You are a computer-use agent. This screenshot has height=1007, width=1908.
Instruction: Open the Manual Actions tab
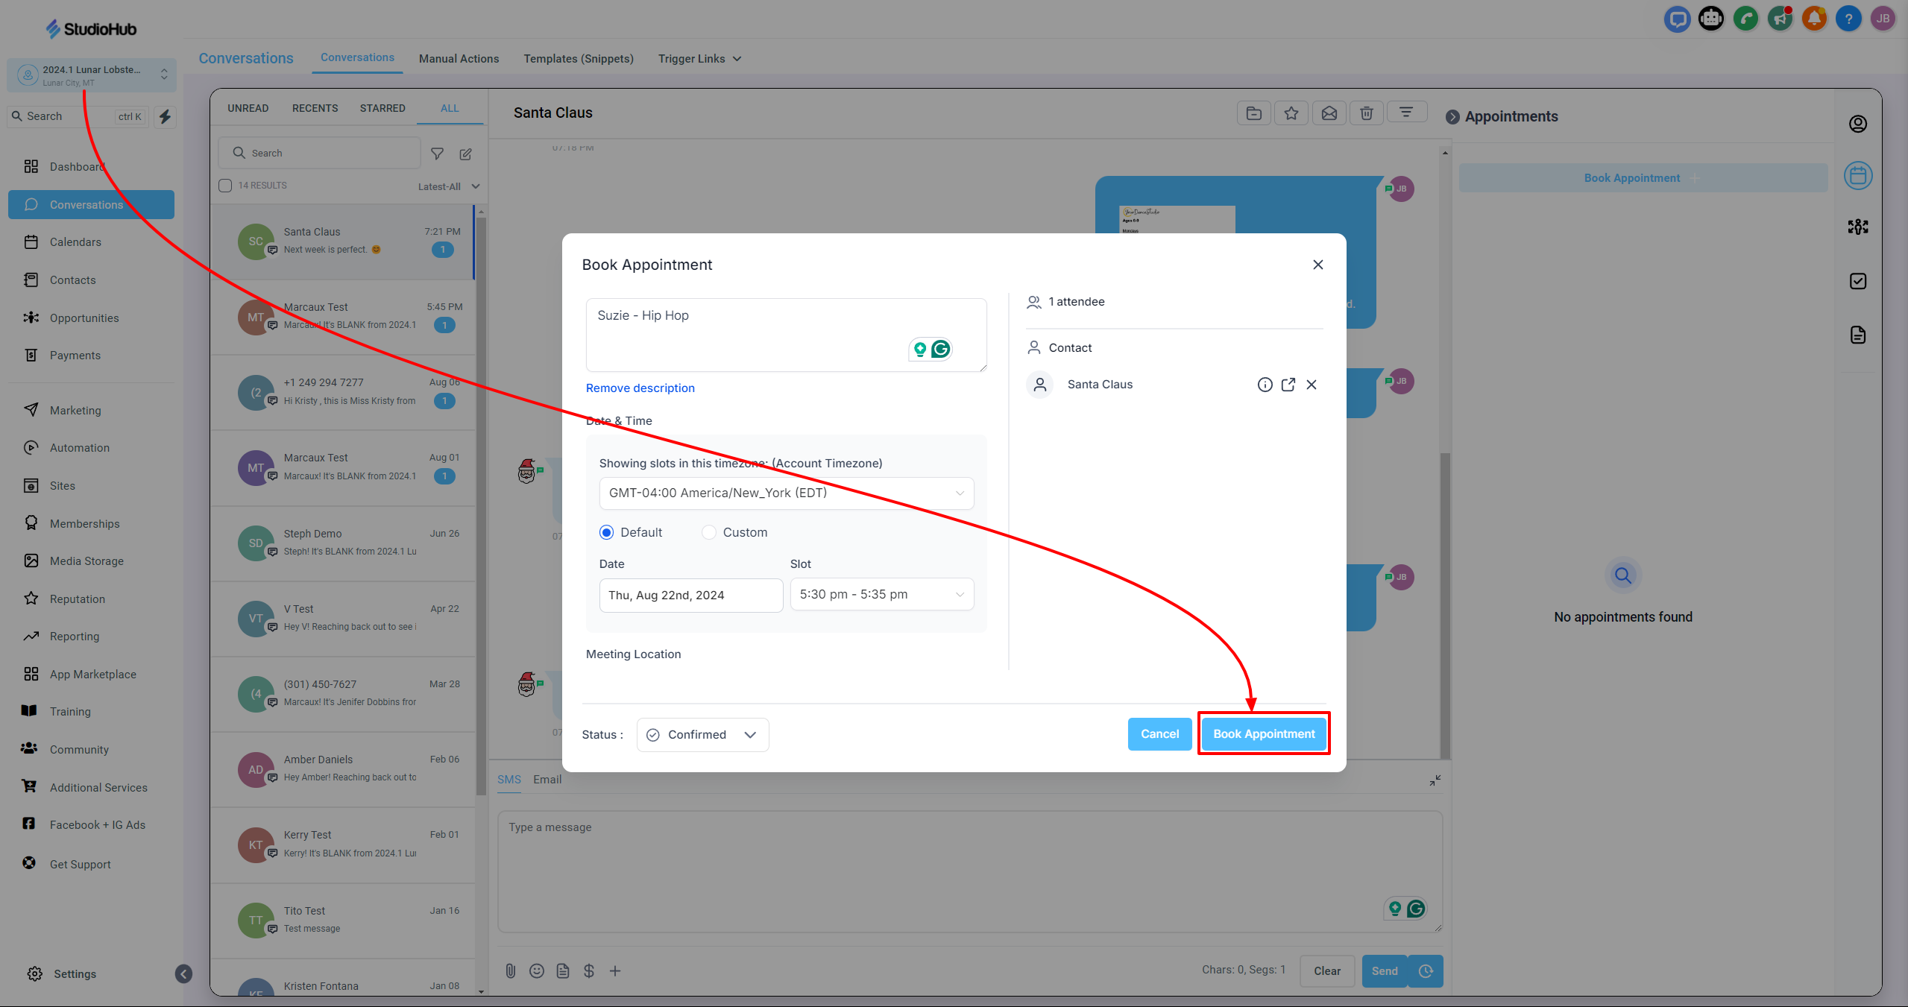459,59
